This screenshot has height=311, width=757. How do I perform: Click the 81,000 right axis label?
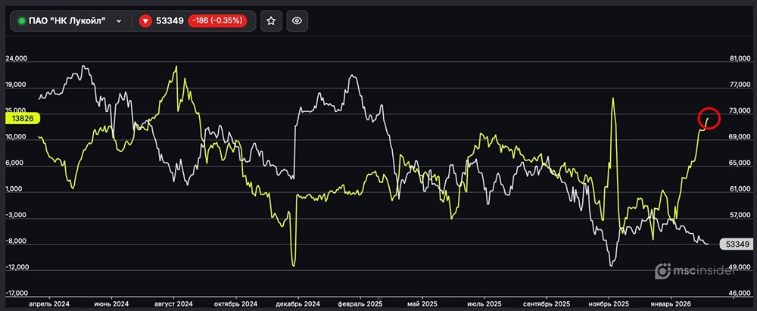pyautogui.click(x=742, y=58)
